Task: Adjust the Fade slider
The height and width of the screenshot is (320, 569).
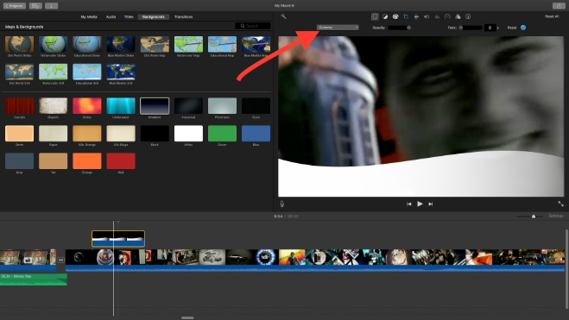Action: pos(471,28)
